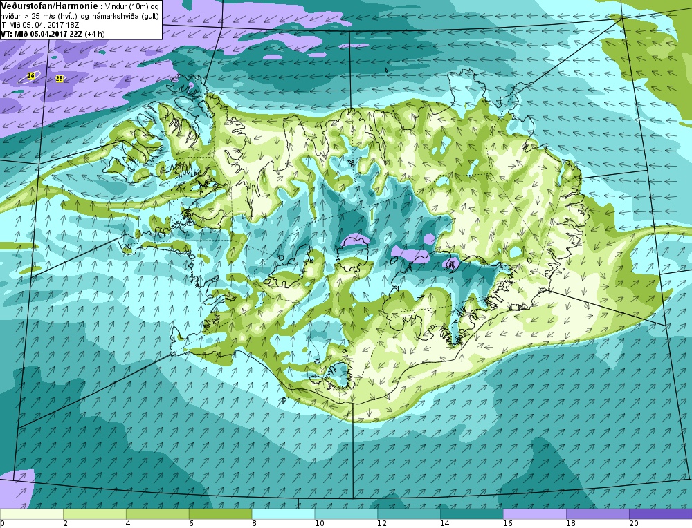Click the legend scale value "20"
This screenshot has width=692, height=528.
pos(634,524)
